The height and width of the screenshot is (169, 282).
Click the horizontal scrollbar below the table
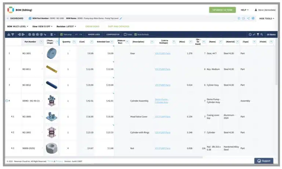tap(104, 157)
